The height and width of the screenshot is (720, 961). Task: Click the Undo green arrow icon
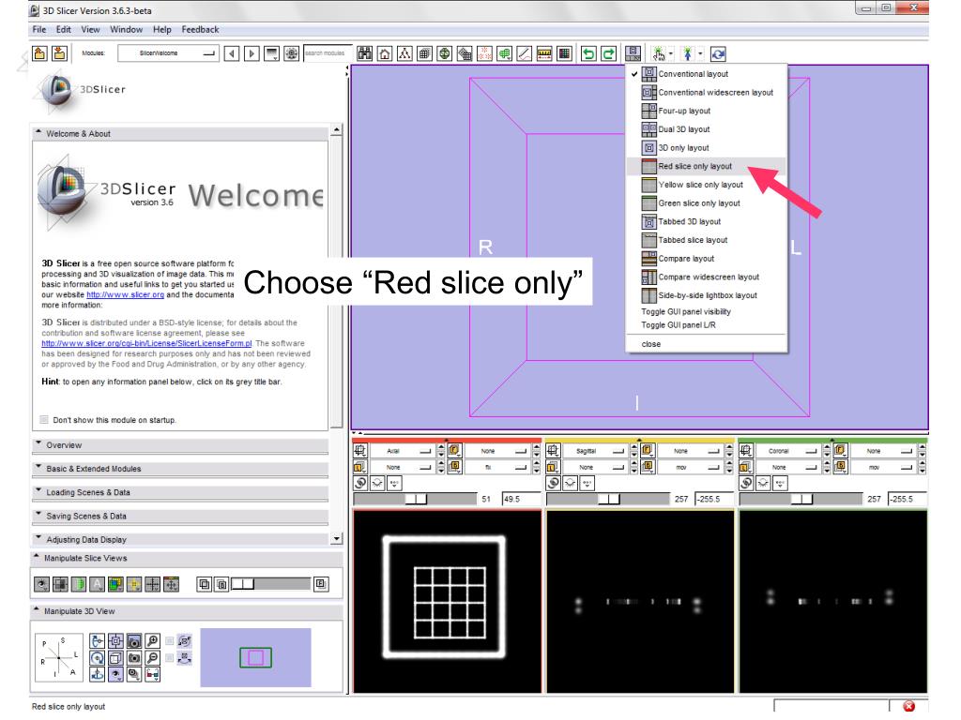coord(588,53)
